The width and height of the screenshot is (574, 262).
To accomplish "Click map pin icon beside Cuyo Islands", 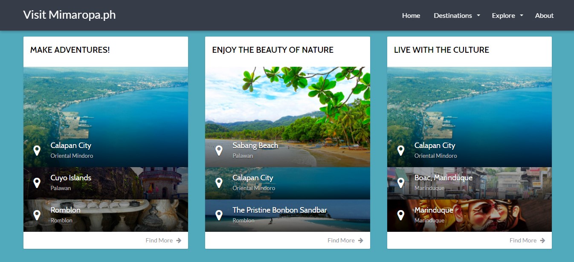I will point(37,183).
